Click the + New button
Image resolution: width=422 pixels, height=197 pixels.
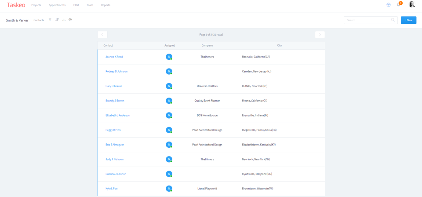point(408,20)
